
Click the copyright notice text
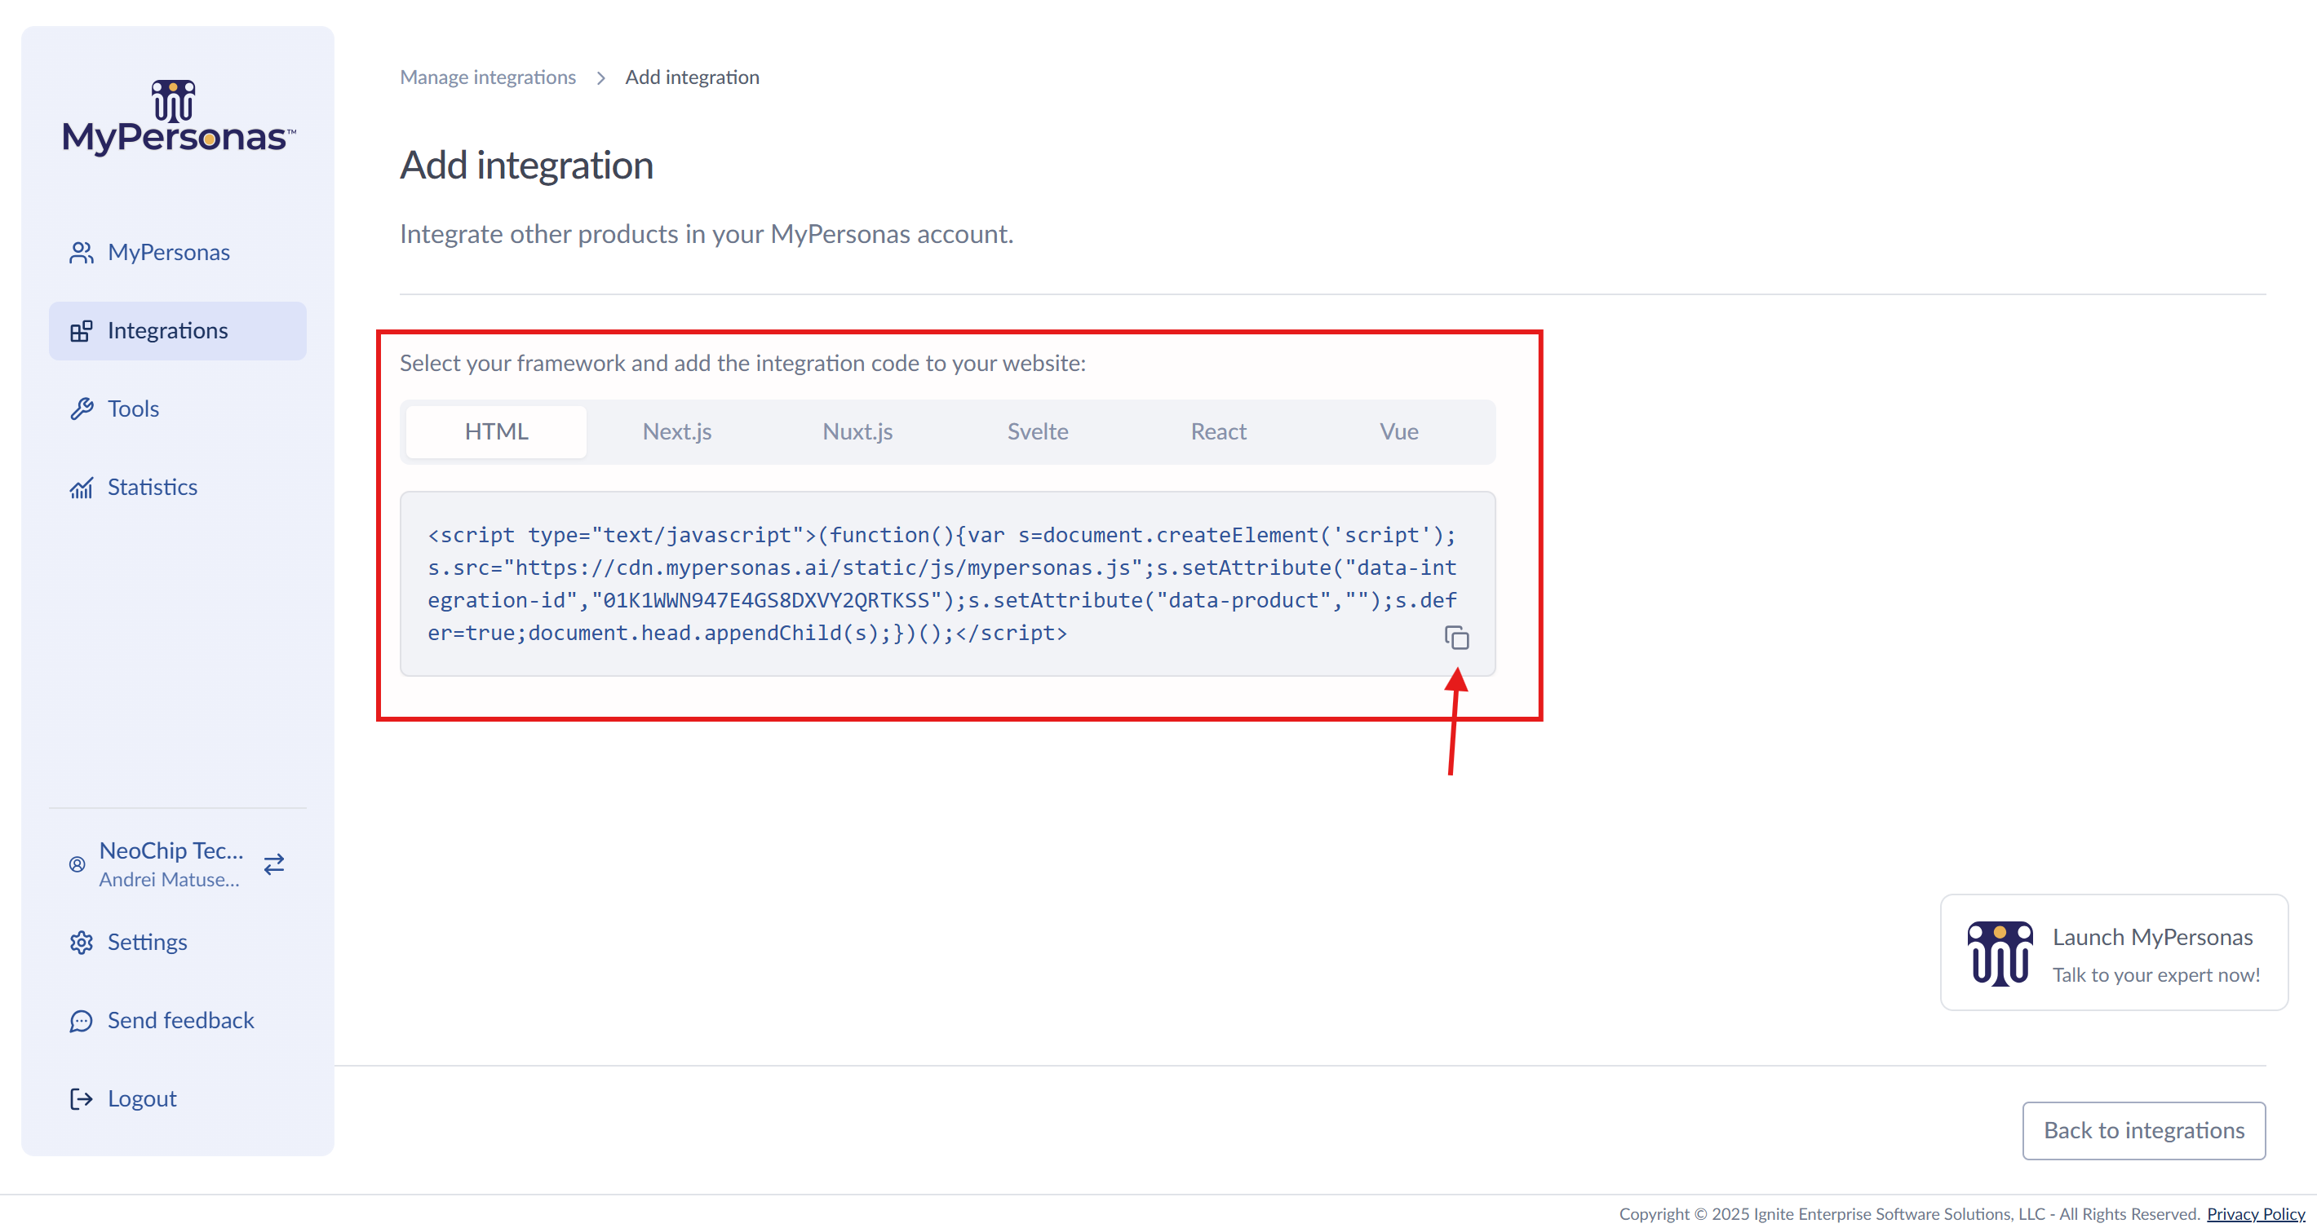click(x=1908, y=1213)
